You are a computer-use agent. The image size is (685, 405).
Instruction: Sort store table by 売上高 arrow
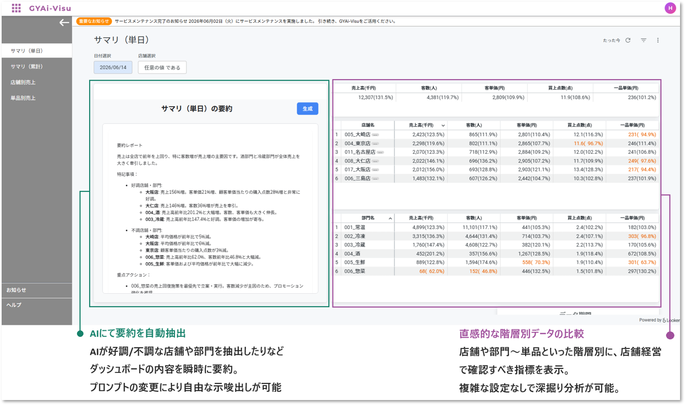click(443, 126)
